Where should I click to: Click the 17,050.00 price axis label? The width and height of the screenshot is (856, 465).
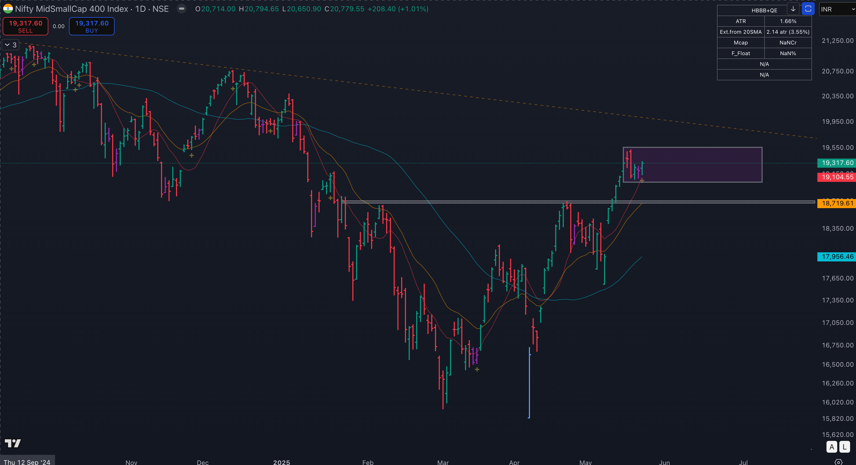click(x=837, y=322)
